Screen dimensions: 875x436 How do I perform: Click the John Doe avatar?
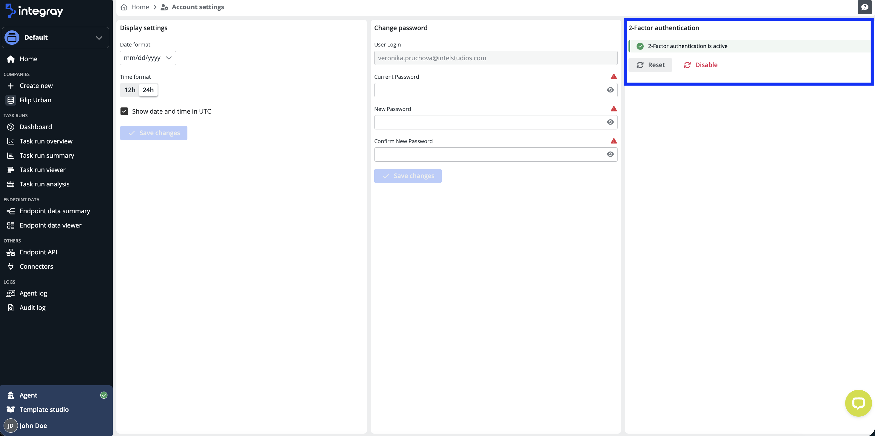pos(10,426)
